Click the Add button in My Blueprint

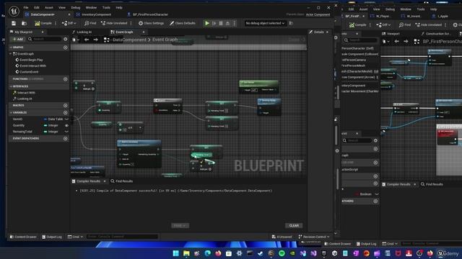click(x=17, y=39)
